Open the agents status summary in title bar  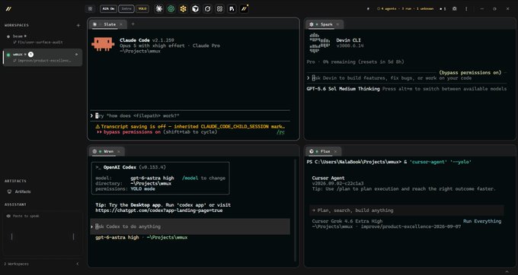405,9
